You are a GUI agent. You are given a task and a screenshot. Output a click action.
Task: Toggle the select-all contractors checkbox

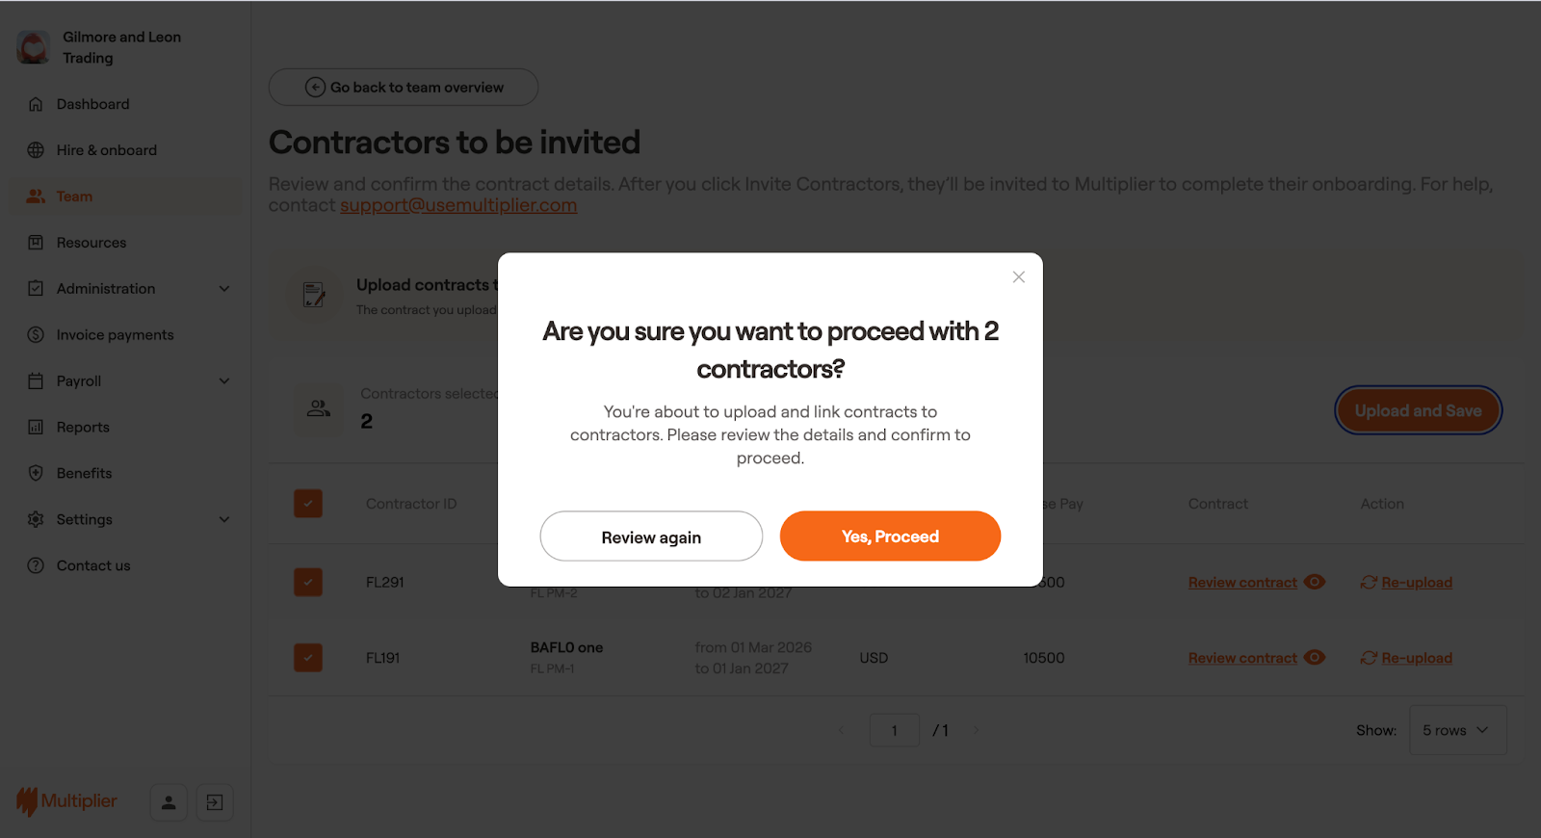(308, 504)
